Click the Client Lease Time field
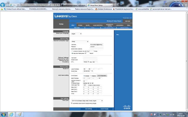The width and height of the screenshot is (188, 117). tap(85, 85)
